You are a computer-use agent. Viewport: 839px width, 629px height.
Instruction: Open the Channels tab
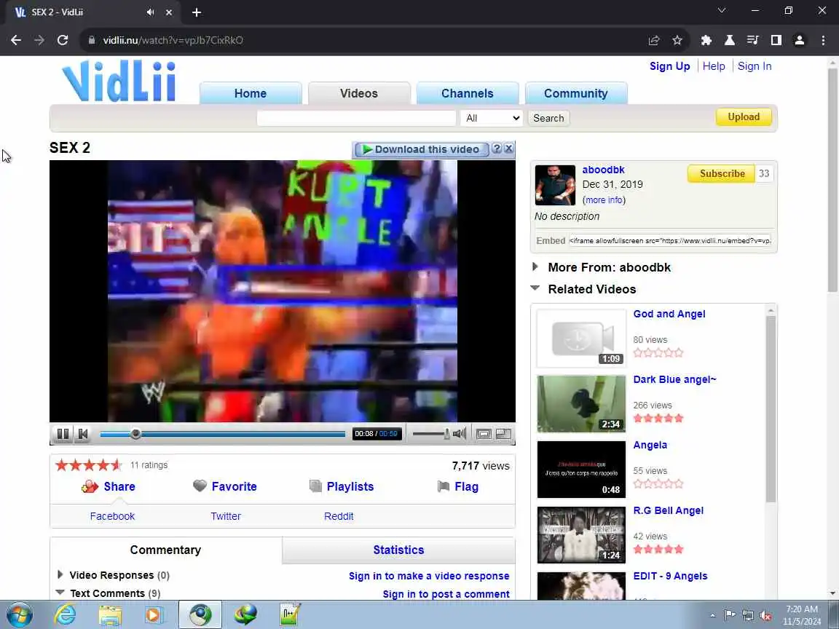(x=467, y=94)
